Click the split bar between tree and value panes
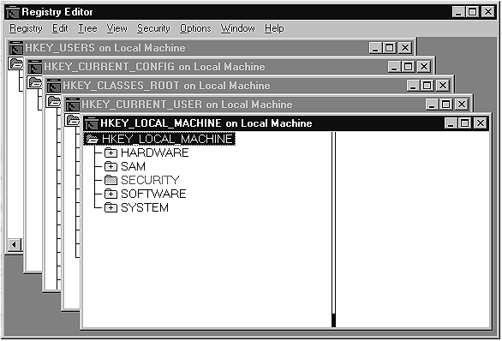 pyautogui.click(x=333, y=230)
